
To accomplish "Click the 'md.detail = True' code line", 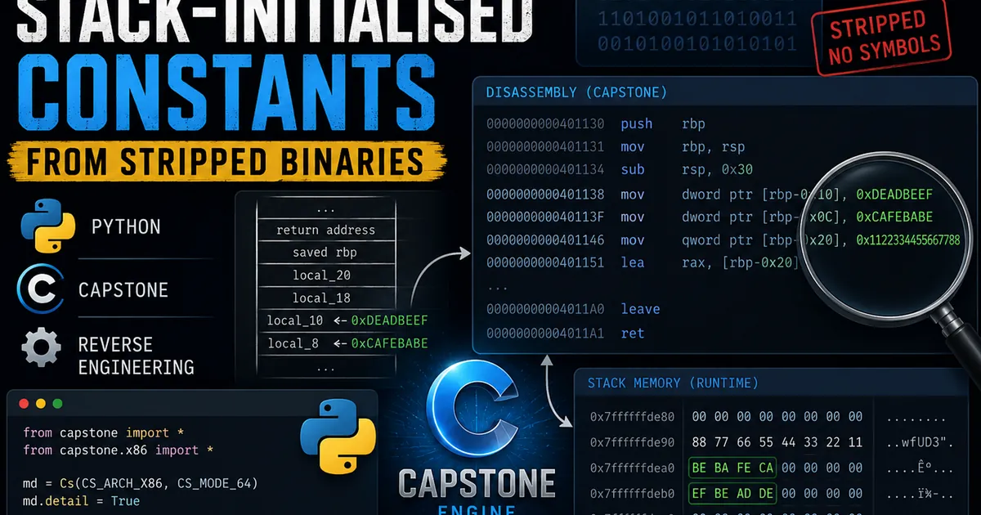I will tap(81, 501).
